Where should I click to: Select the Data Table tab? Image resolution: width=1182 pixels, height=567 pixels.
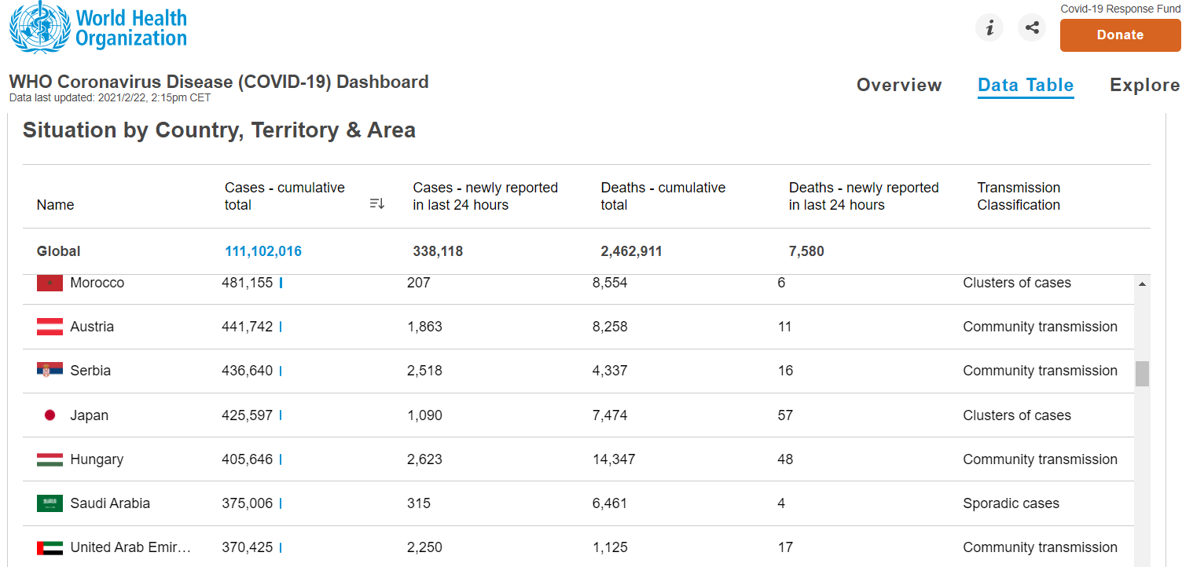(x=1026, y=85)
